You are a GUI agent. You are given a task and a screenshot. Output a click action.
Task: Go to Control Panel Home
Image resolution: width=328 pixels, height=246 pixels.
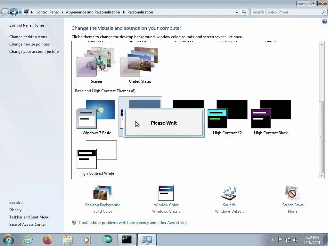pyautogui.click(x=27, y=25)
